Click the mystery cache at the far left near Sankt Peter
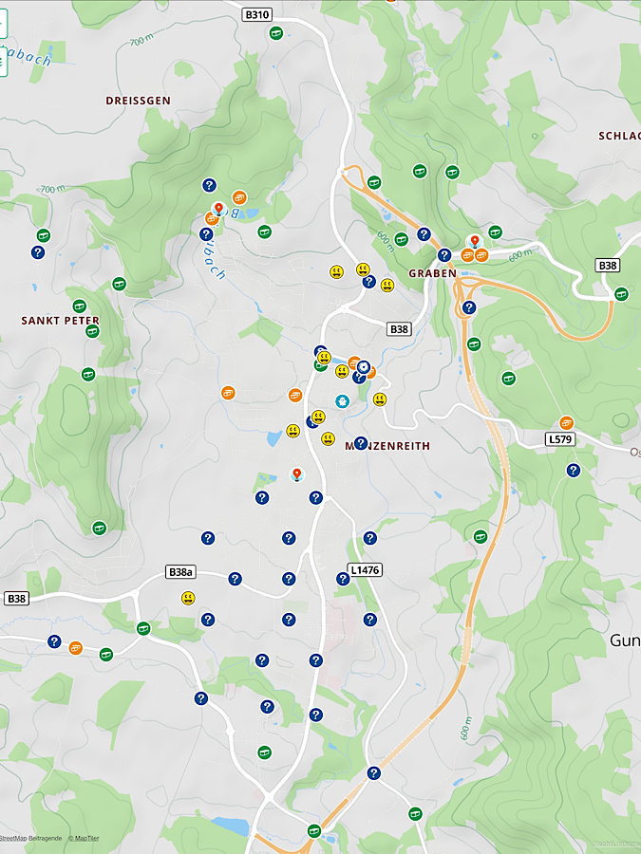 coord(38,252)
